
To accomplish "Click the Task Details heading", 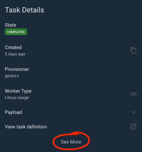I will click(25, 10).
